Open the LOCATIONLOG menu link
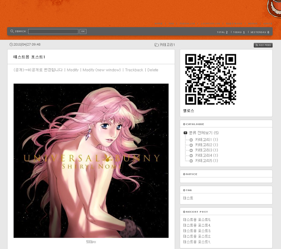The width and height of the screenshot is (281, 249). pyautogui.click(x=210, y=24)
